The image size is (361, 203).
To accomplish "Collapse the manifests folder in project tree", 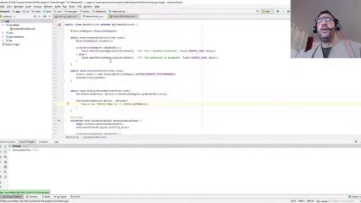I will (3, 25).
